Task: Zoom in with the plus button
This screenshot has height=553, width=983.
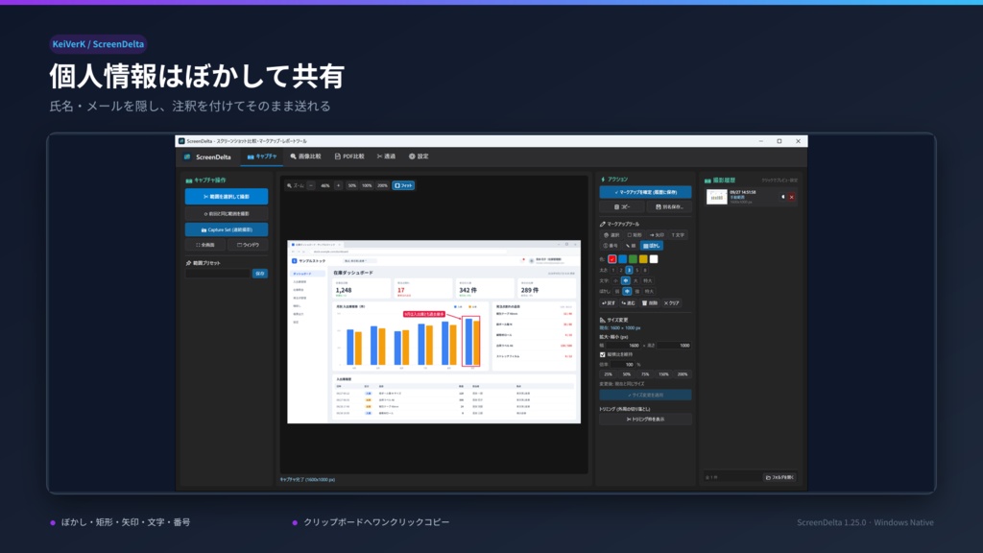Action: (x=338, y=185)
